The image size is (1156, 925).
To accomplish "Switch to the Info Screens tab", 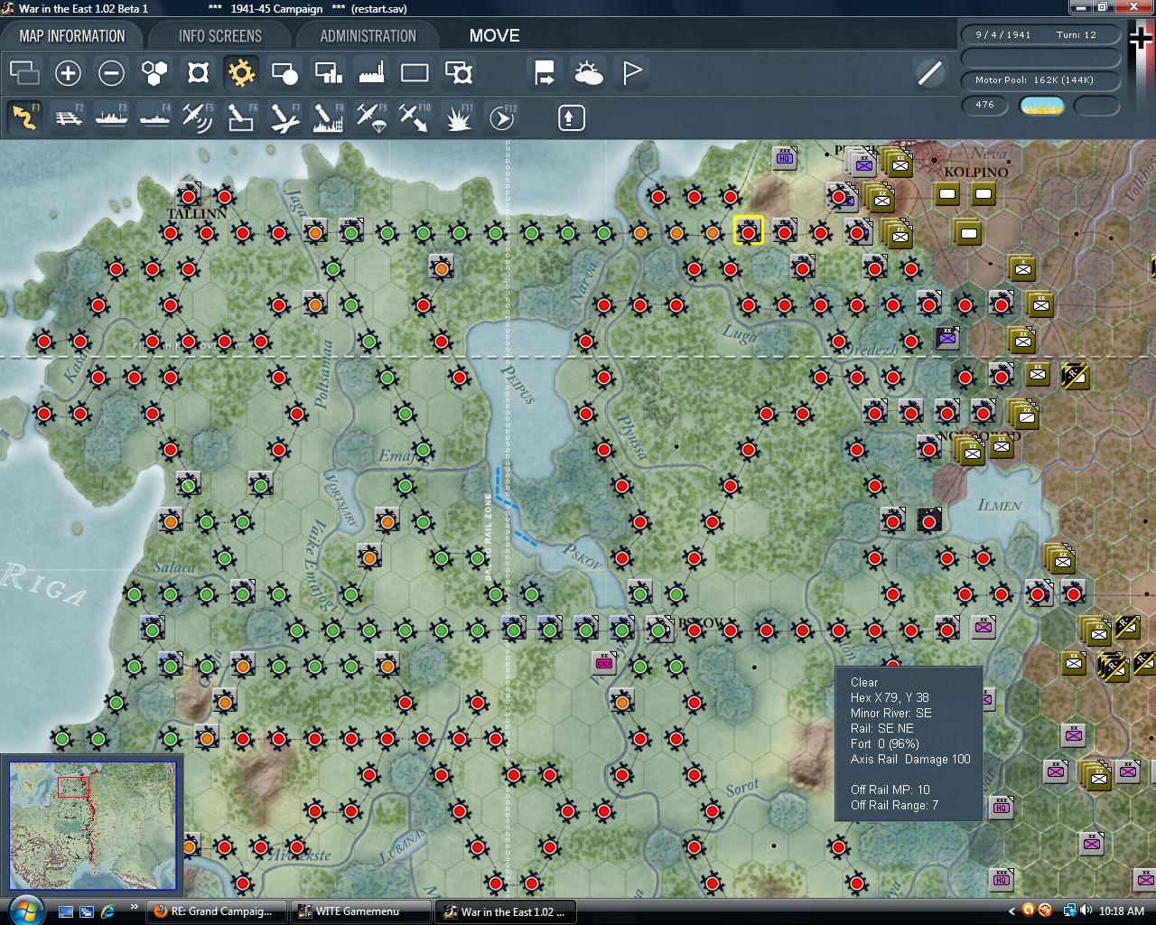I will [220, 36].
